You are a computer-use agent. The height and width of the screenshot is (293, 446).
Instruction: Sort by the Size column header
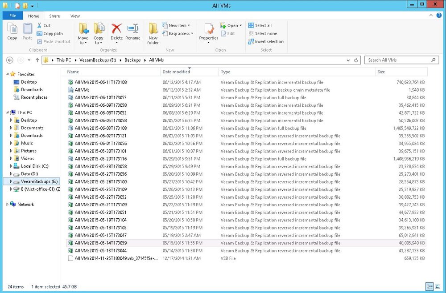pos(401,72)
